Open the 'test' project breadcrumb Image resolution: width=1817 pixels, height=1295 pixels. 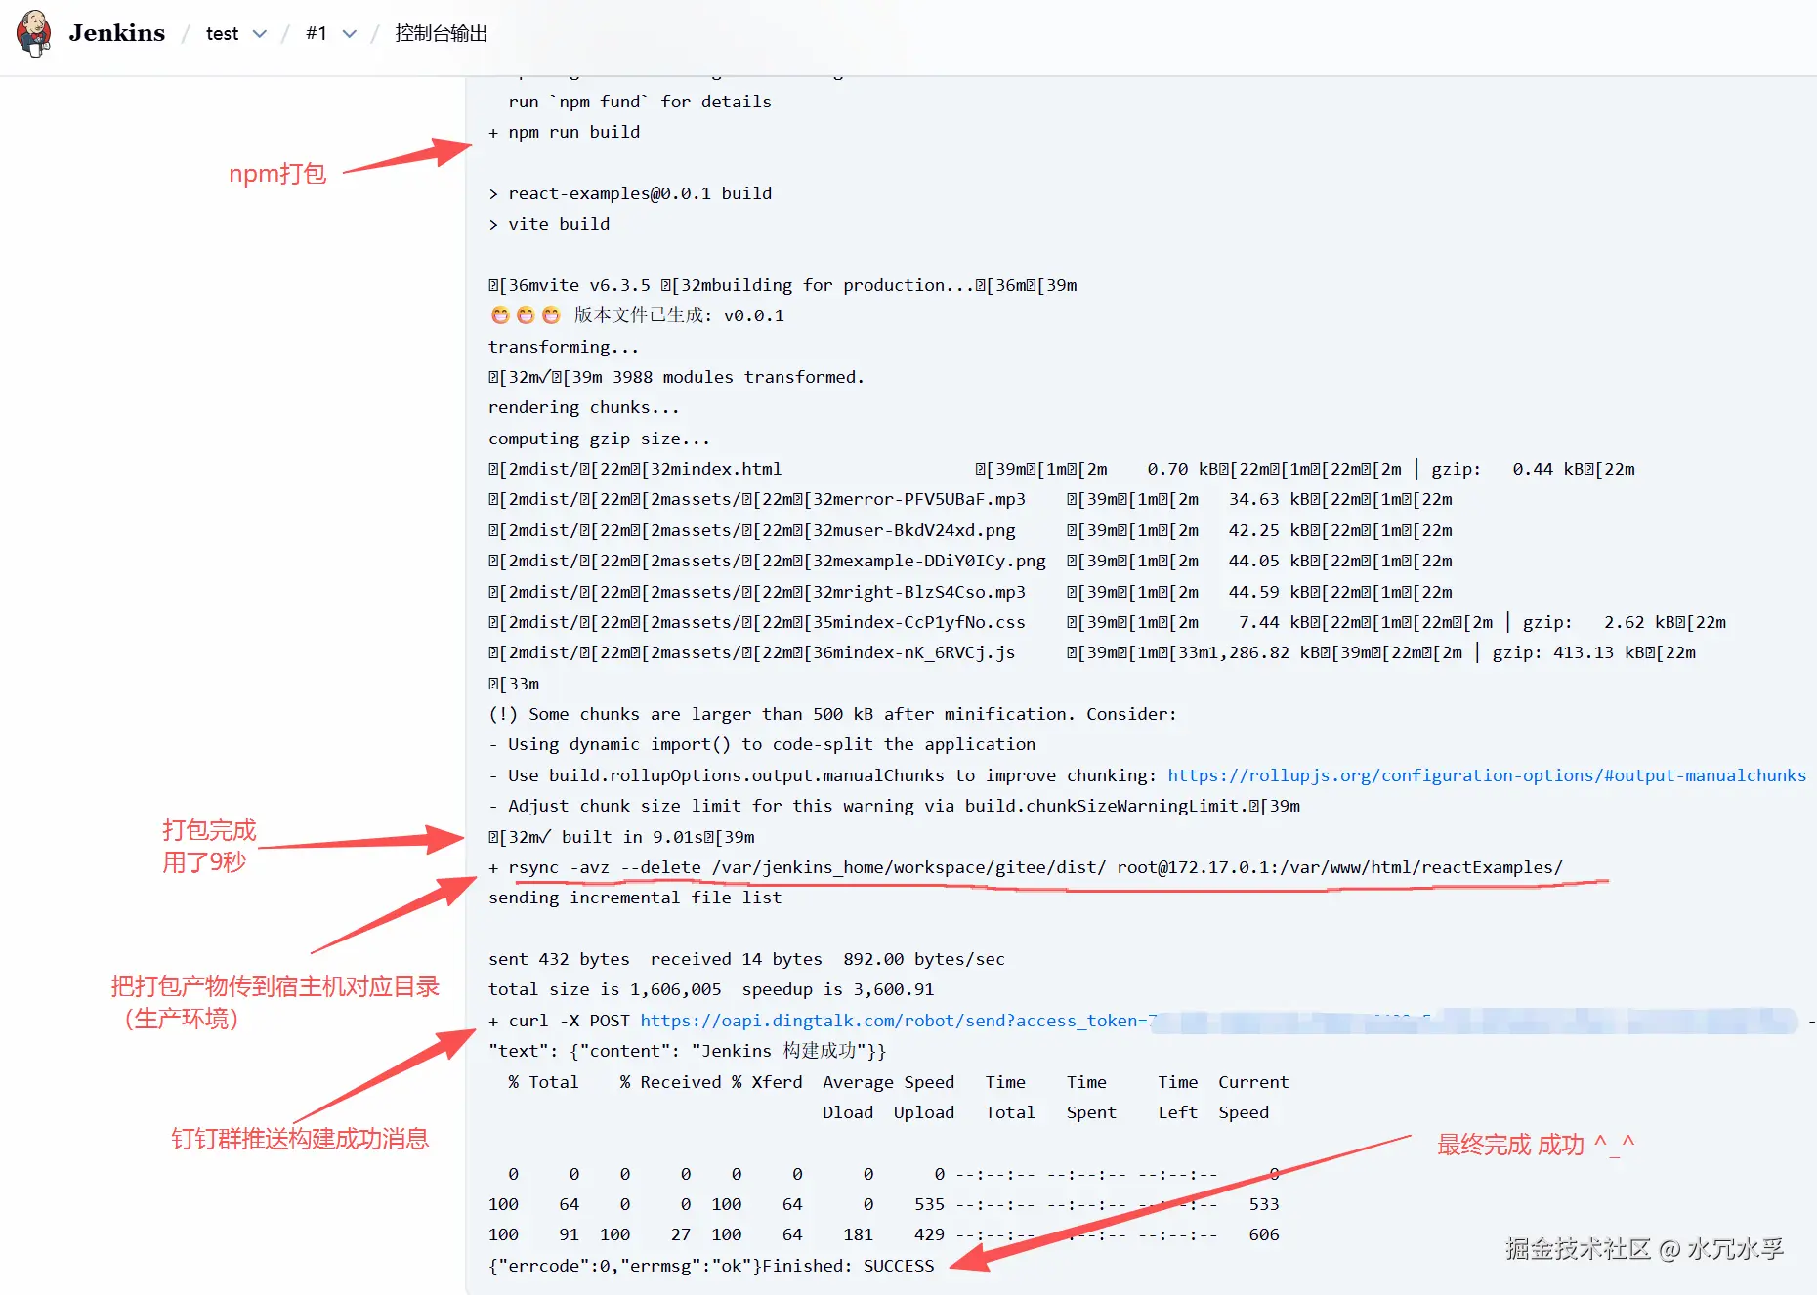point(222,34)
